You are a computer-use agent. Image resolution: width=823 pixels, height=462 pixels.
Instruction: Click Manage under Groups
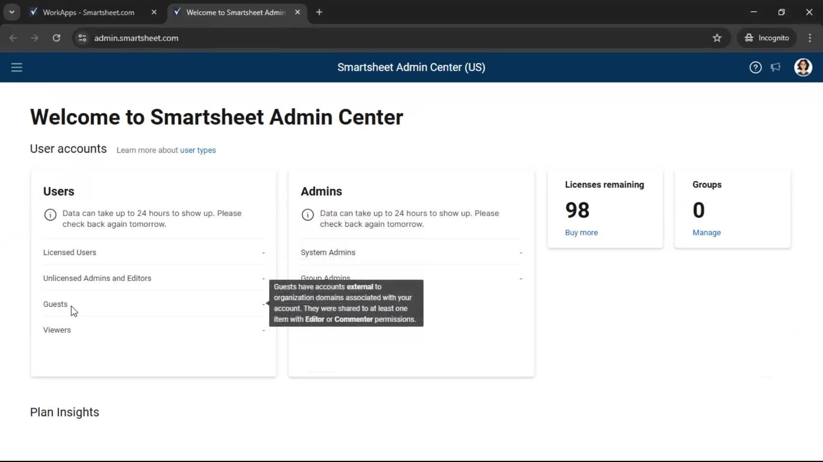tap(706, 232)
